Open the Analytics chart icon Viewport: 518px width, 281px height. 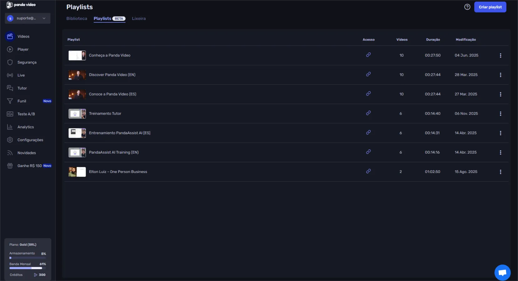pos(10,127)
